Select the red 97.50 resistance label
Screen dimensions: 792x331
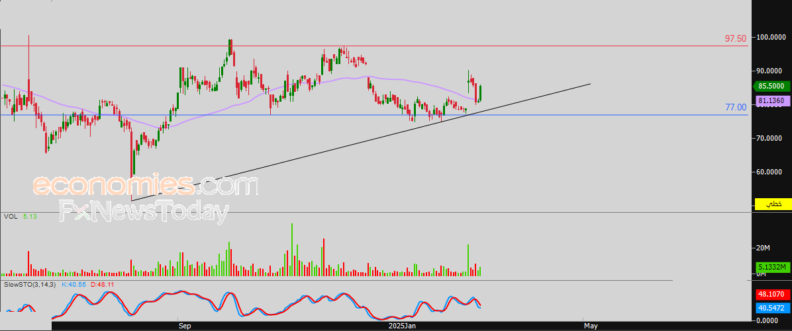[x=735, y=39]
